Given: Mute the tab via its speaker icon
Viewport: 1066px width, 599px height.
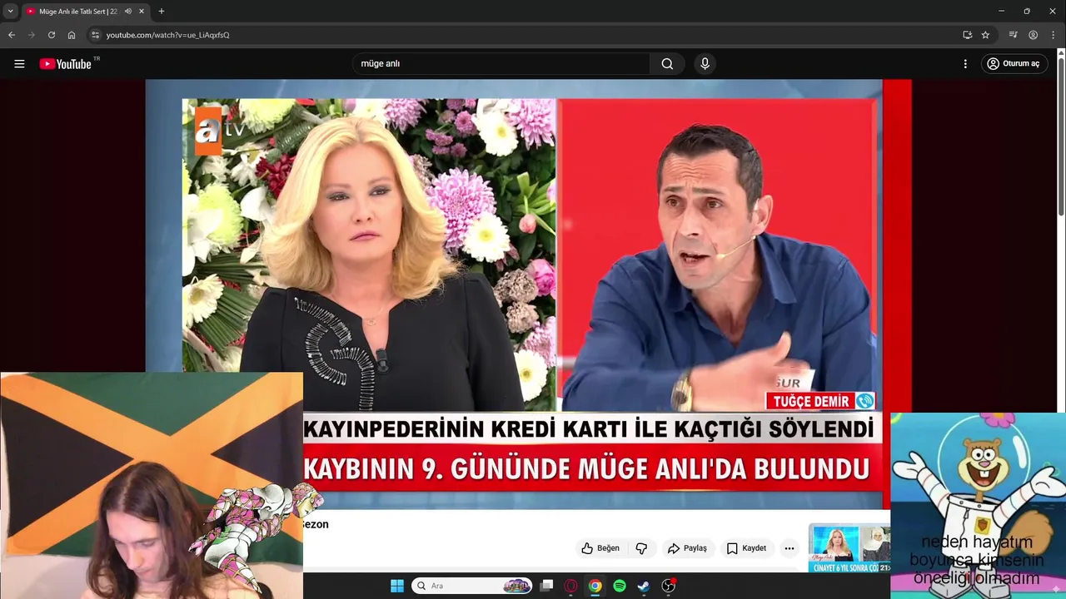Looking at the screenshot, I should (128, 12).
